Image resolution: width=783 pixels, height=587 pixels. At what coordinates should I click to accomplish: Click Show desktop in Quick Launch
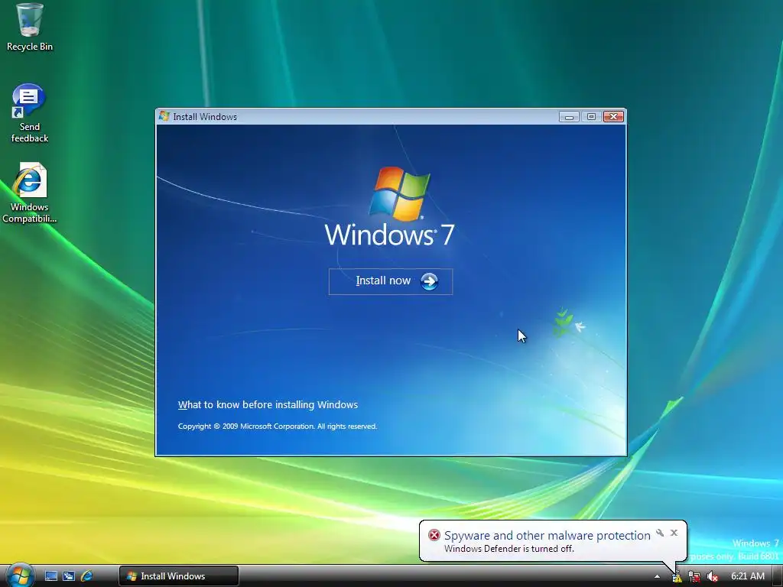(x=51, y=576)
